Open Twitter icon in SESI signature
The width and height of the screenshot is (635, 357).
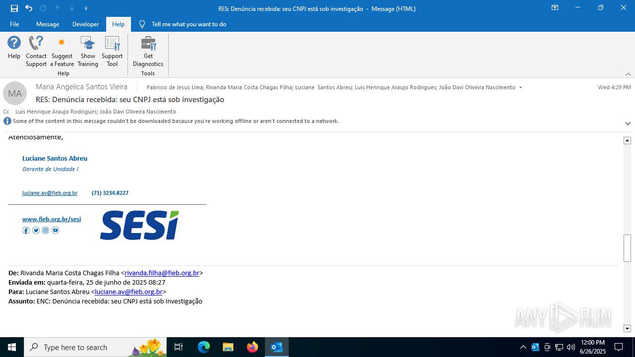[36, 230]
